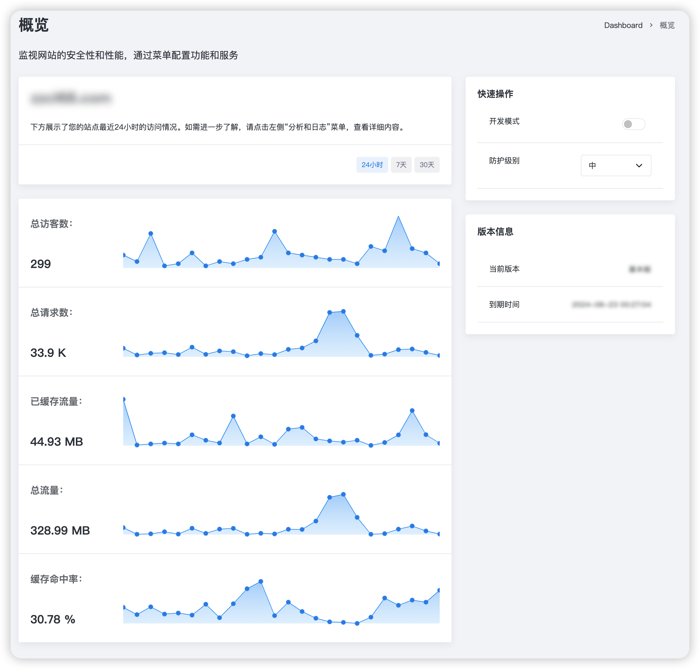The height and width of the screenshot is (669, 700).
Task: Click the 开发模式 label
Action: tap(504, 121)
